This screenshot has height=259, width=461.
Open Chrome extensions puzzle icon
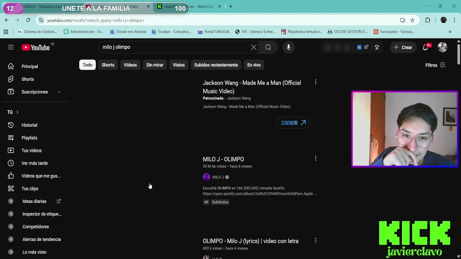(x=428, y=20)
